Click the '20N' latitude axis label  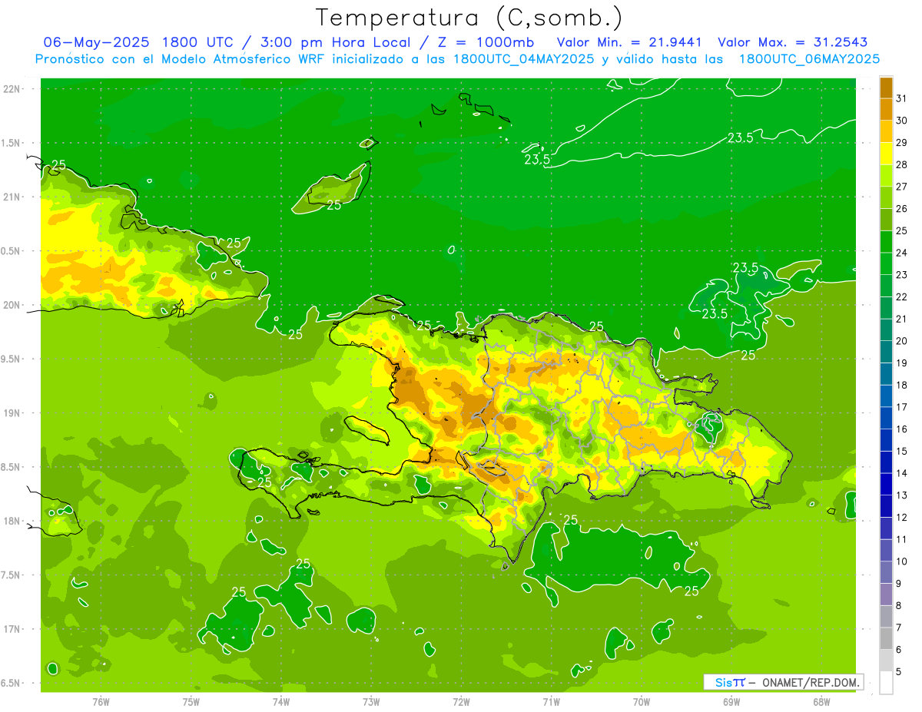click(x=12, y=305)
